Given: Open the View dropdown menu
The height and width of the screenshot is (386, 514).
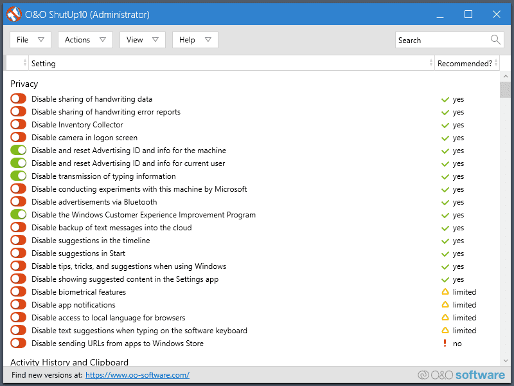Looking at the screenshot, I should 142,40.
